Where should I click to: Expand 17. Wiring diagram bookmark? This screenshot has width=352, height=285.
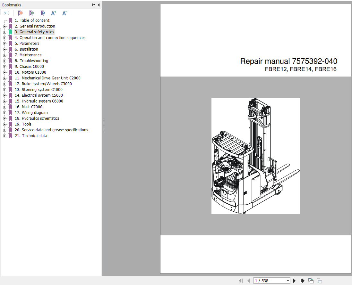(4, 113)
